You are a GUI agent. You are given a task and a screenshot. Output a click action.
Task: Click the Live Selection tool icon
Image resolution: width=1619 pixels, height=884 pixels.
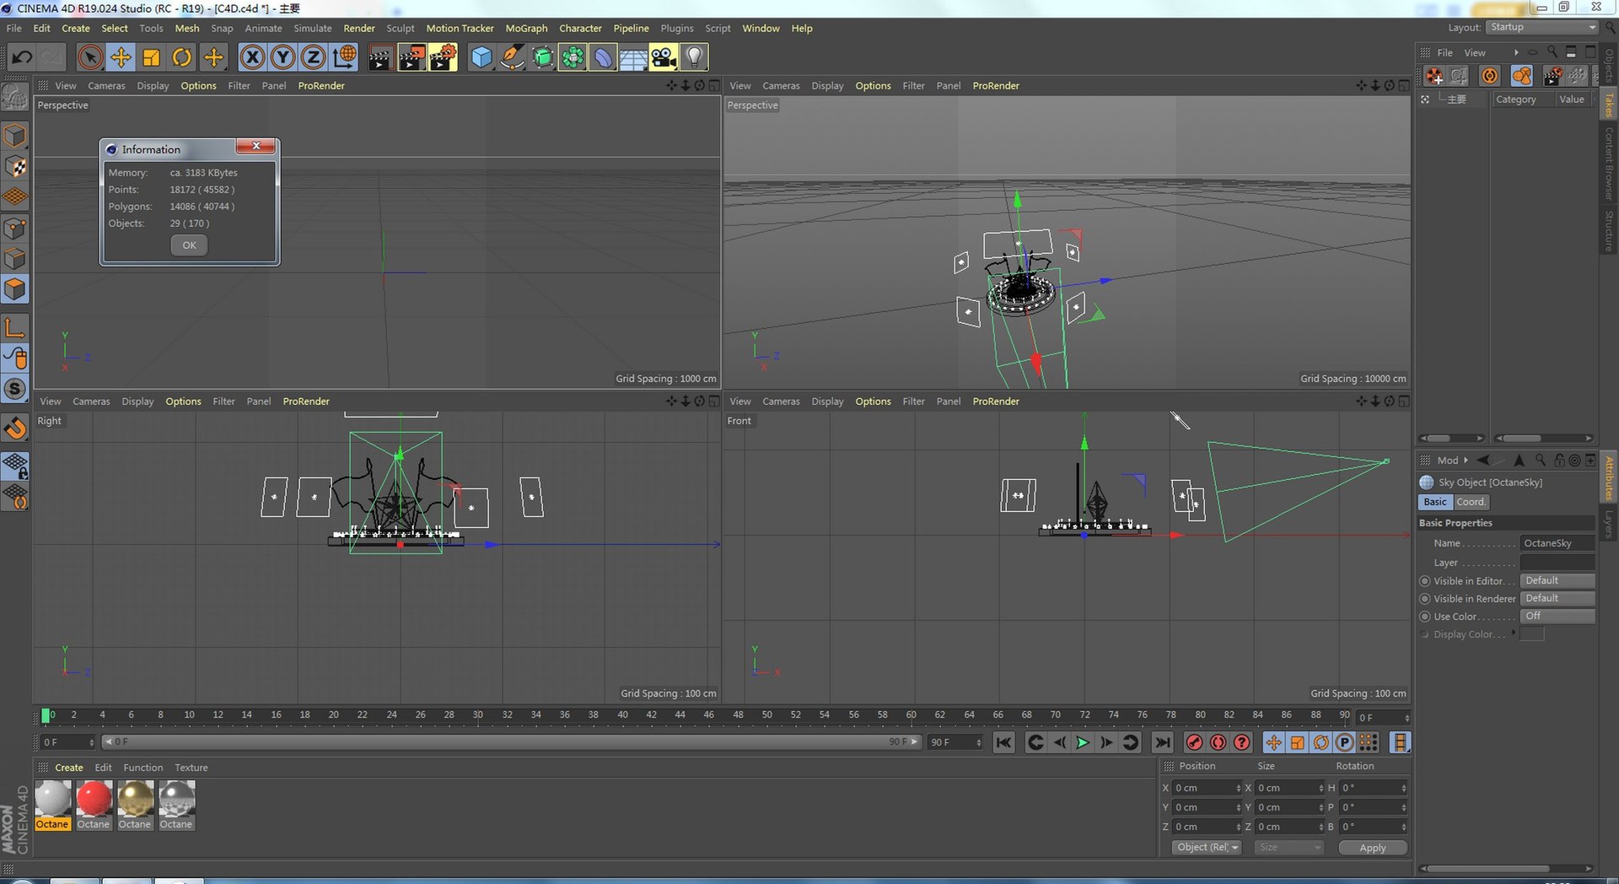90,57
